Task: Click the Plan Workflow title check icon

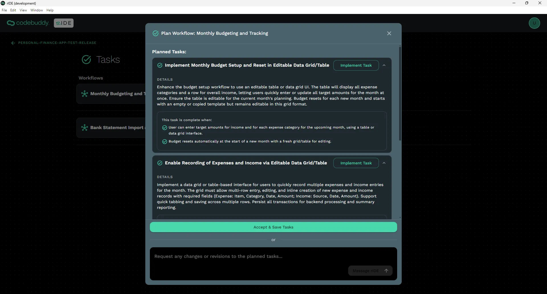Action: point(156,33)
